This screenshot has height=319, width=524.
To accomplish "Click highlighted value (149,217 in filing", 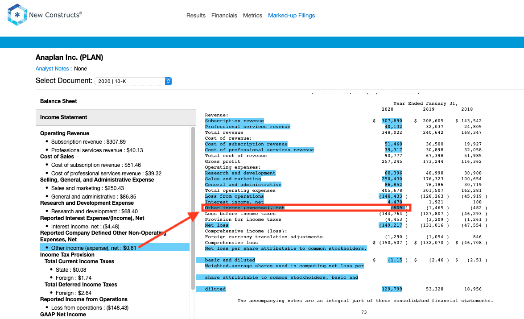I will 390,225.
